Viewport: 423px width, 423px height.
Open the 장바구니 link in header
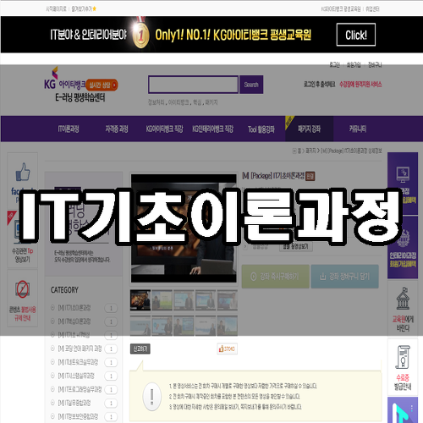375,65
